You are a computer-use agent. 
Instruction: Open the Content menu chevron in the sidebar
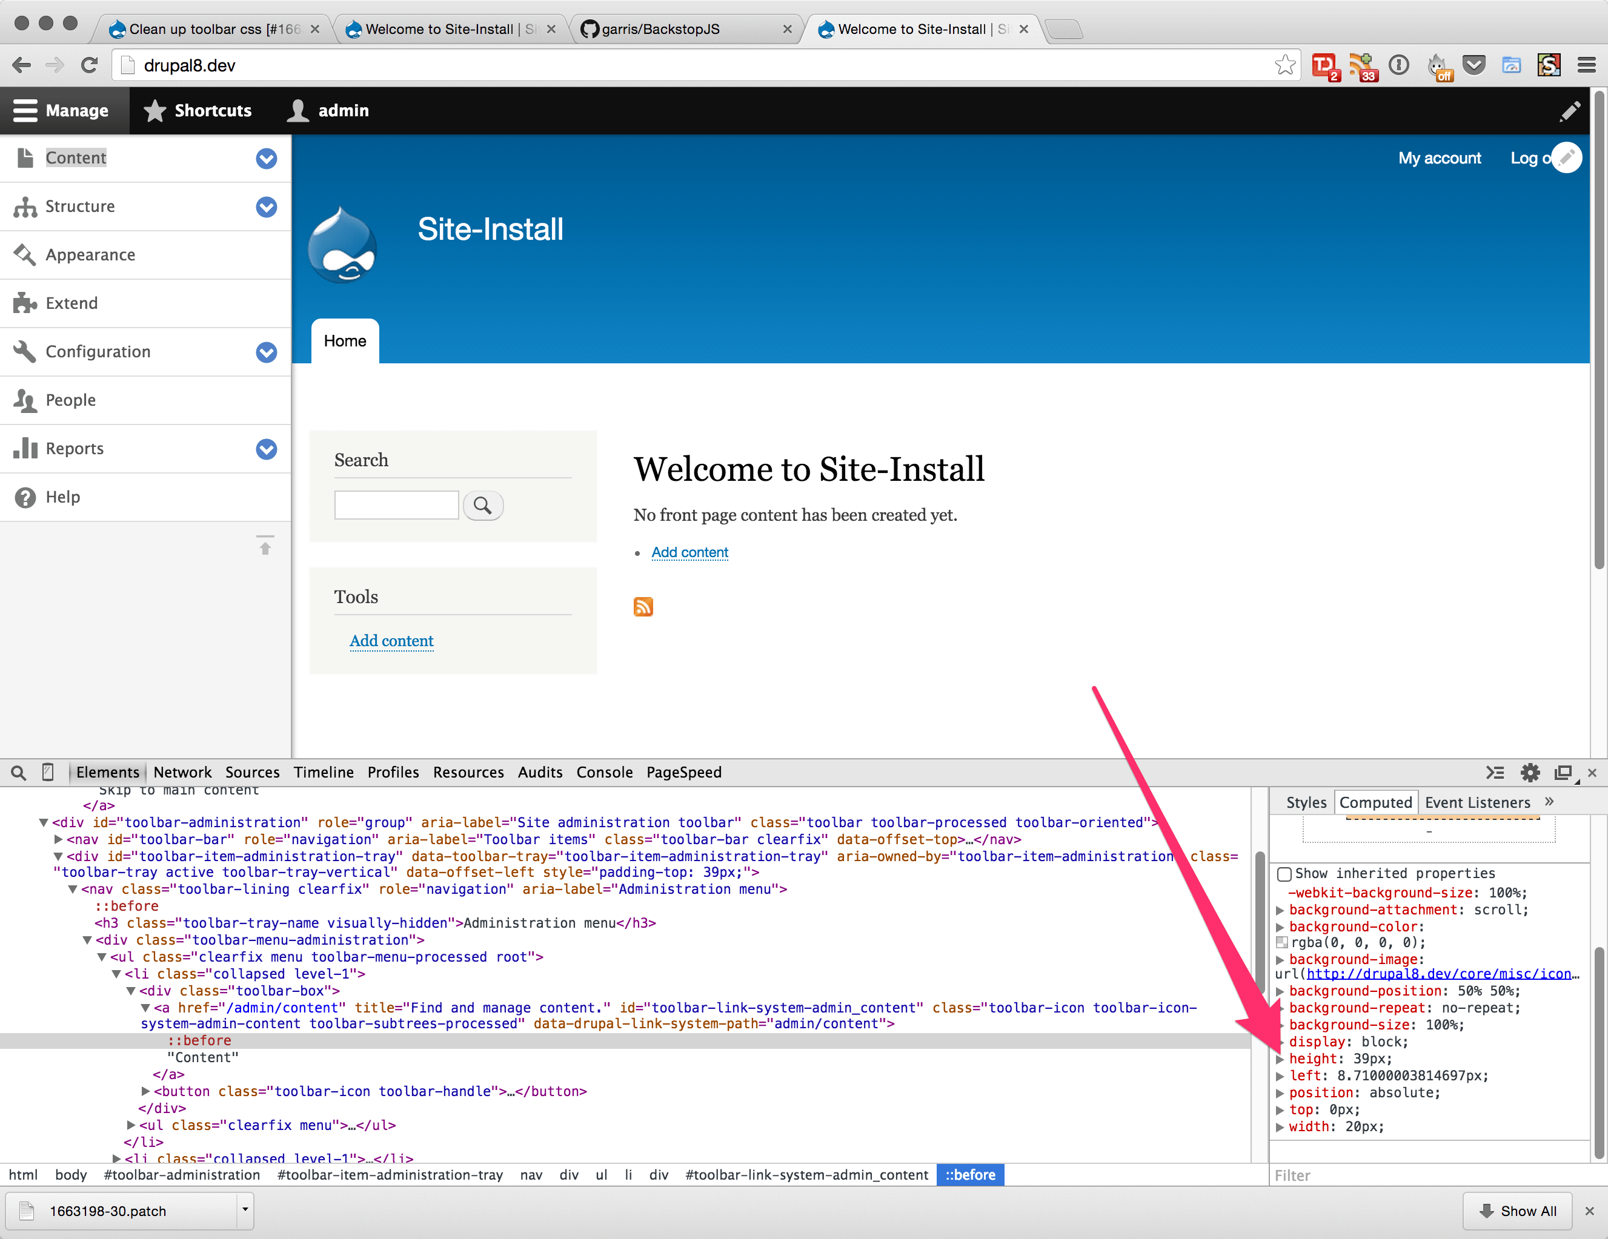[x=266, y=159]
